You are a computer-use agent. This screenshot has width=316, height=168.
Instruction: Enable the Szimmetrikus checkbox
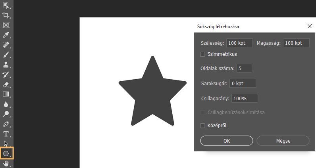pyautogui.click(x=202, y=54)
